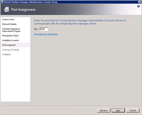Open the More about port assignments link
Image resolution: width=142 pixels, height=115 pixels.
click(46, 34)
